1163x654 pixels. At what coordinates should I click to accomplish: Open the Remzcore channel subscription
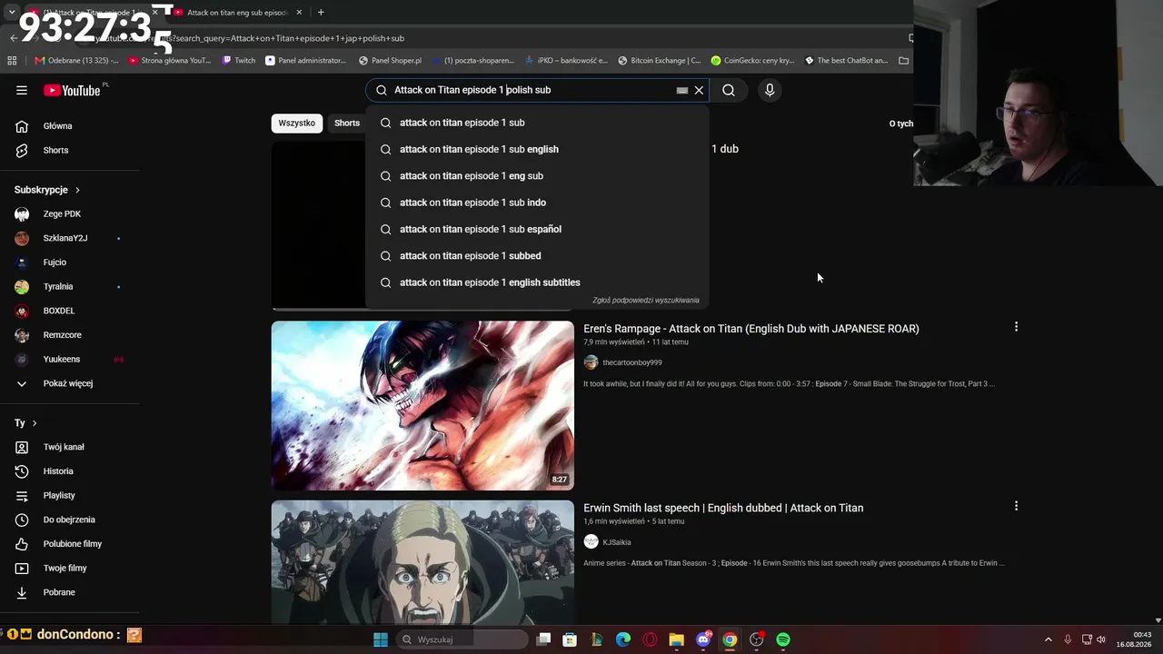[x=70, y=335]
